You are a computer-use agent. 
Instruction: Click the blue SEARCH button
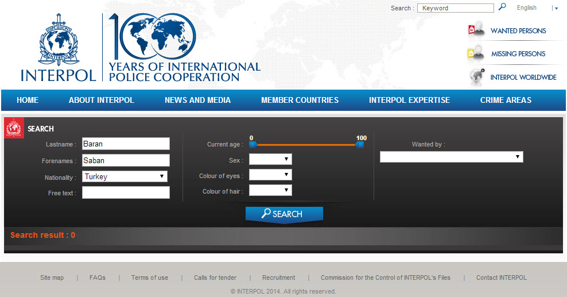point(284,214)
